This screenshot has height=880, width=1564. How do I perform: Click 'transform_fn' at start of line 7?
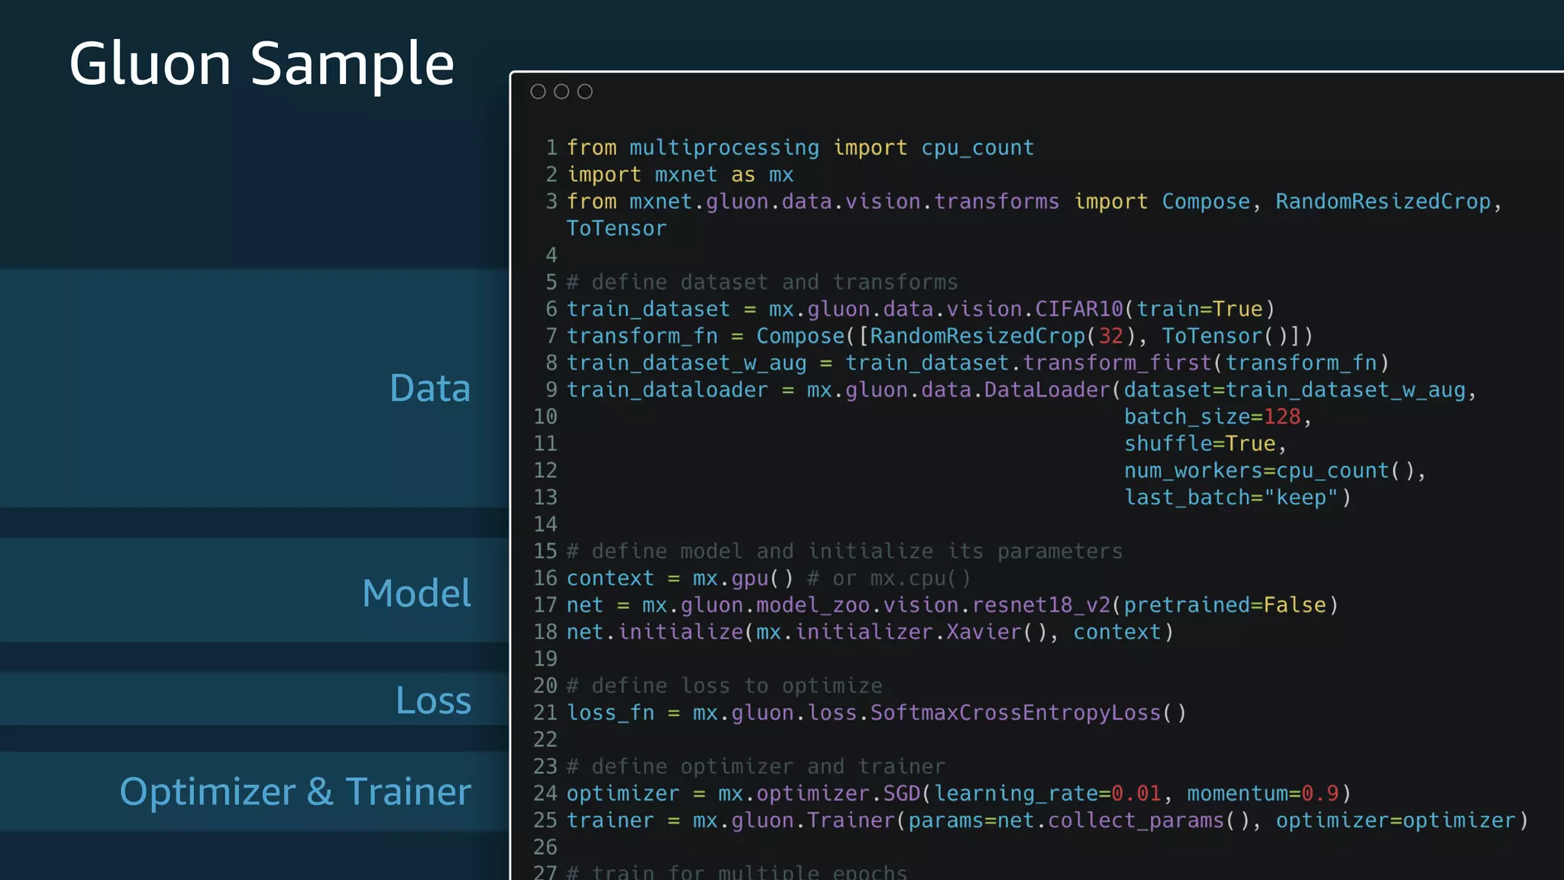click(642, 336)
